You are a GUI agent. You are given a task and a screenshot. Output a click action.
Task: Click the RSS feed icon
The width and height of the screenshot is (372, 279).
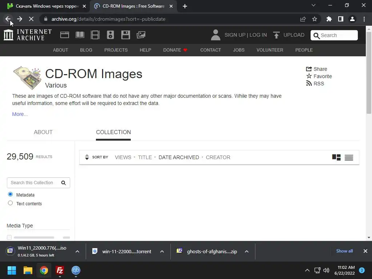pyautogui.click(x=309, y=83)
